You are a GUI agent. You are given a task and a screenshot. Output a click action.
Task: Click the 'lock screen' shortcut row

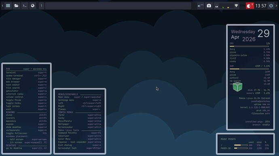click(26, 106)
